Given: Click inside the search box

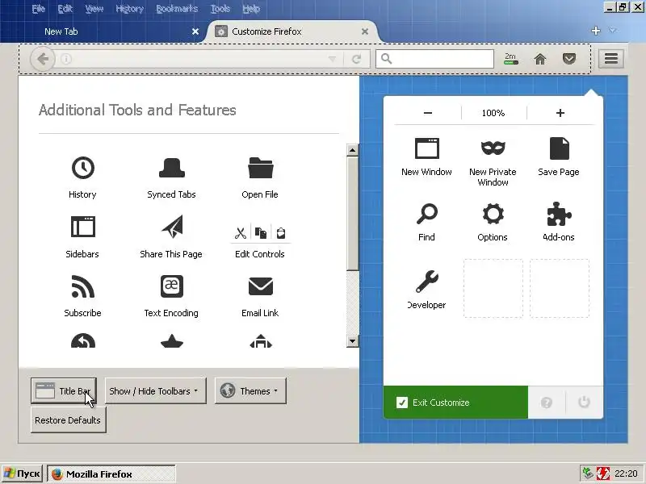Looking at the screenshot, I should (434, 59).
